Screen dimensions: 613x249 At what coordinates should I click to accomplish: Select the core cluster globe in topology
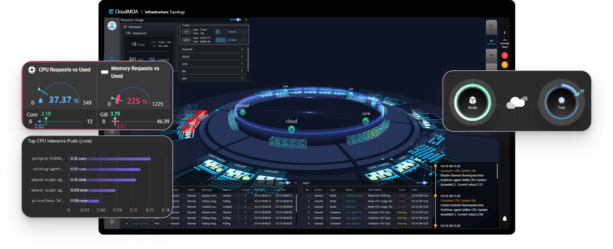[366, 121]
